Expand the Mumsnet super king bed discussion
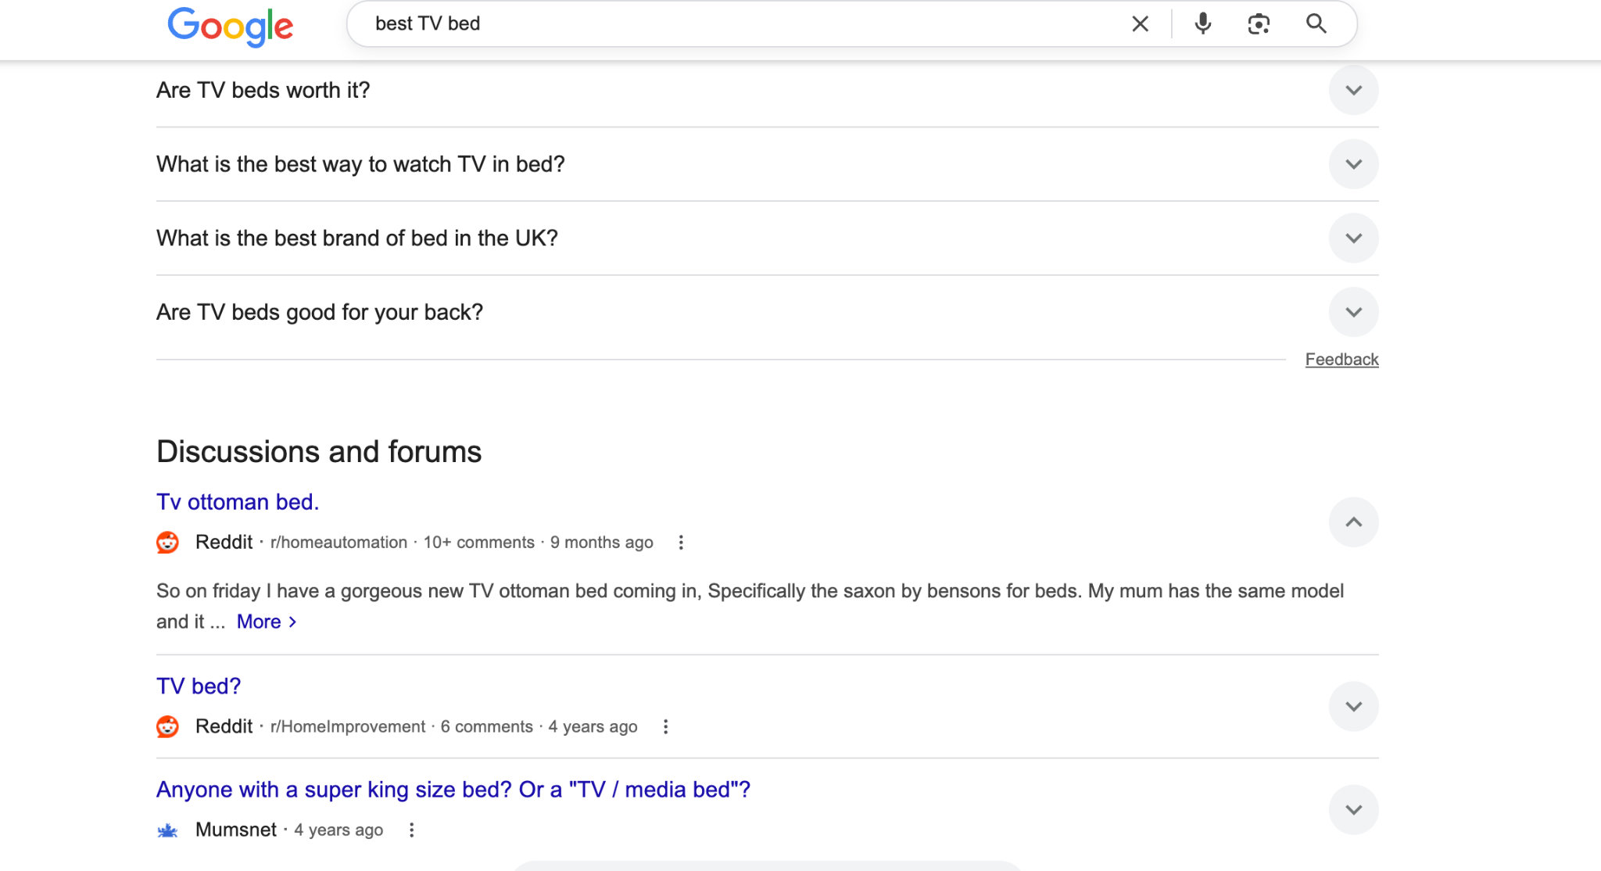1601x871 pixels. pos(1353,810)
